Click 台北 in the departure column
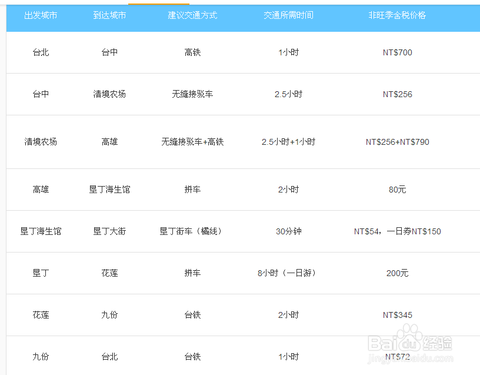This screenshot has height=375, width=480. 41,52
